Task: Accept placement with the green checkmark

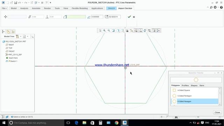Action: click(x=129, y=17)
